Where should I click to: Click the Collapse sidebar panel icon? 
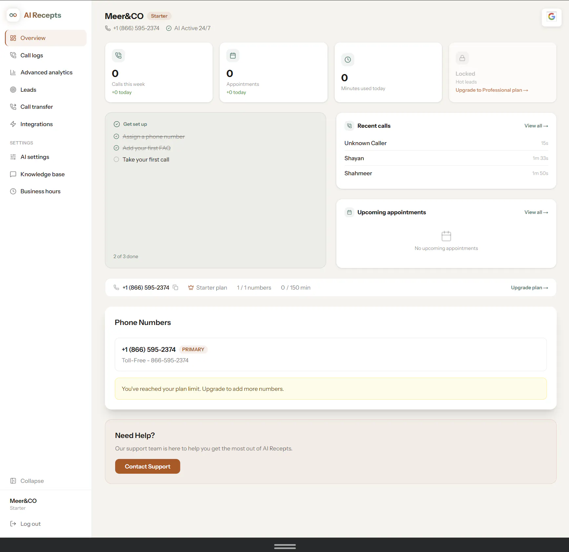(x=13, y=481)
